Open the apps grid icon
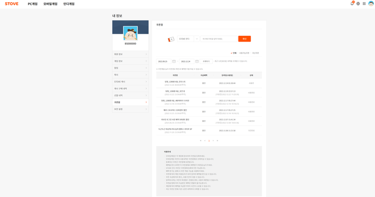This screenshot has width=375, height=197. (x=364, y=4)
